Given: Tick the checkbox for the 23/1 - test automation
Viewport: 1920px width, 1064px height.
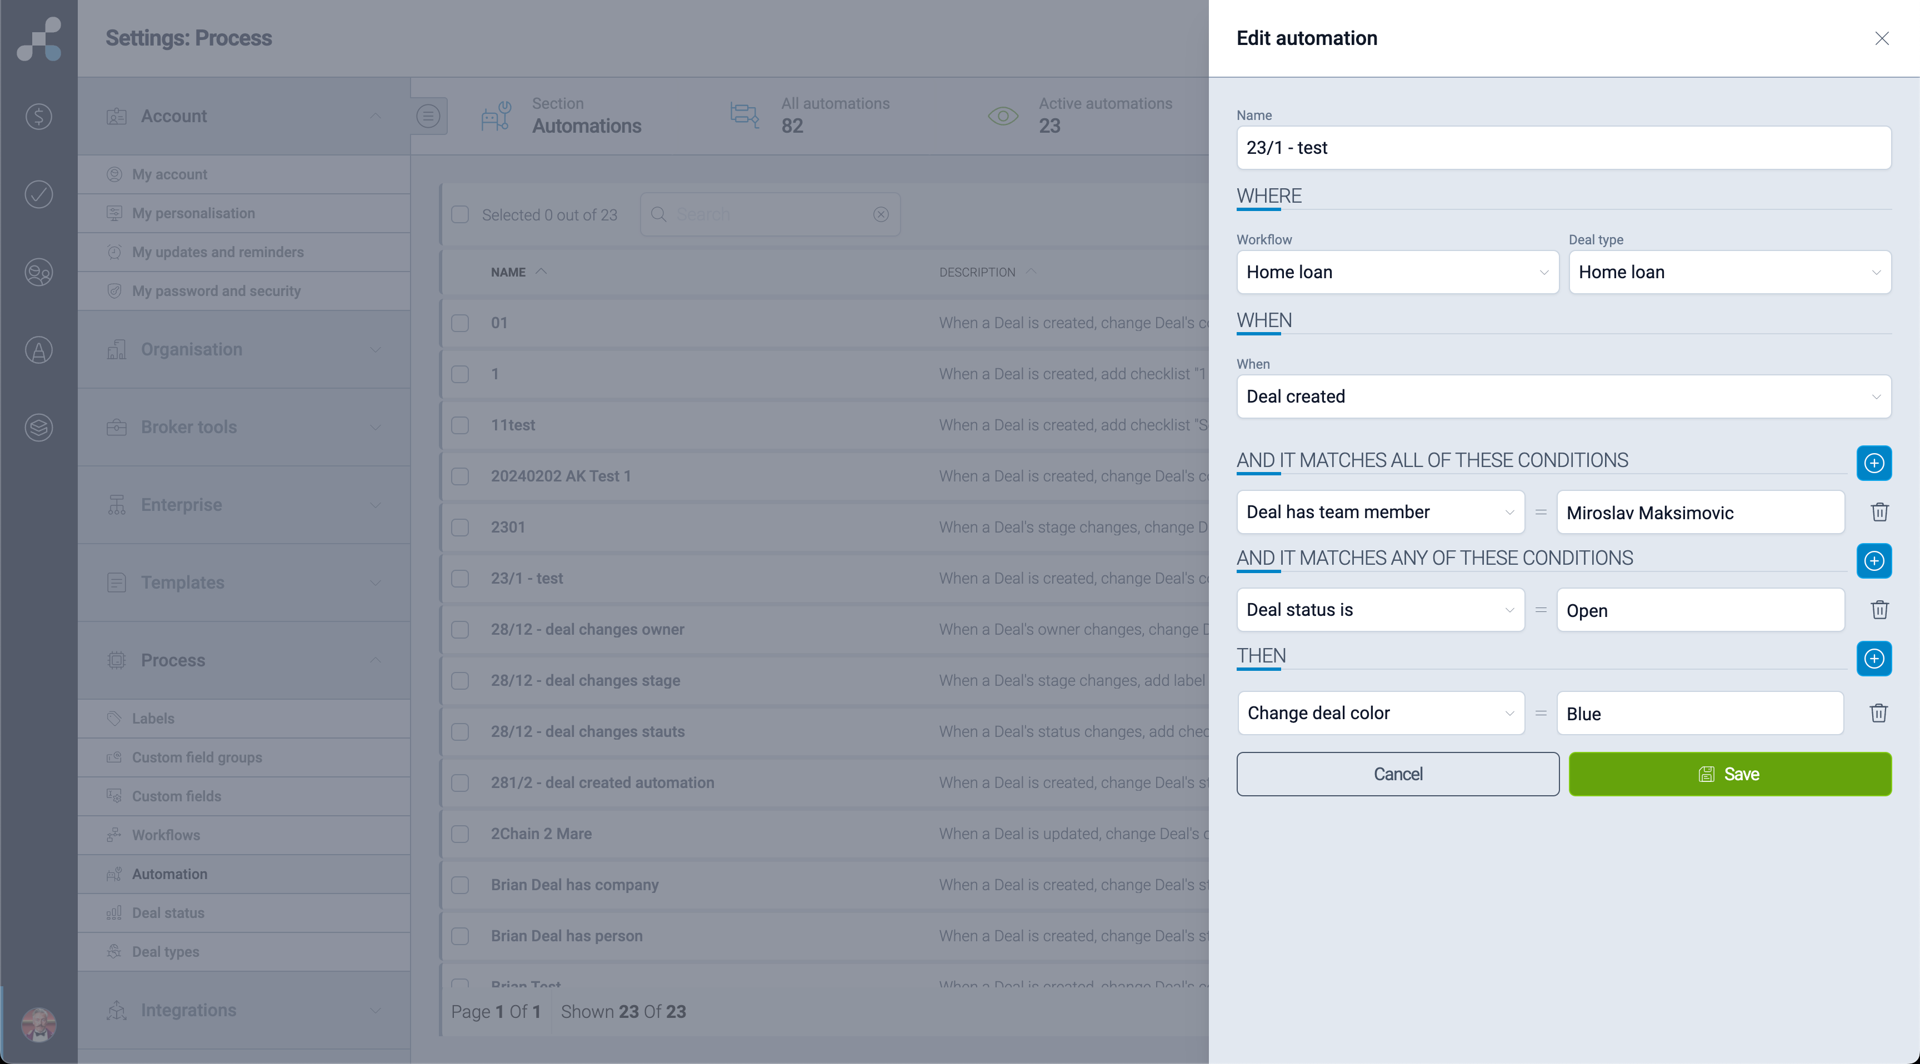Looking at the screenshot, I should pyautogui.click(x=460, y=578).
